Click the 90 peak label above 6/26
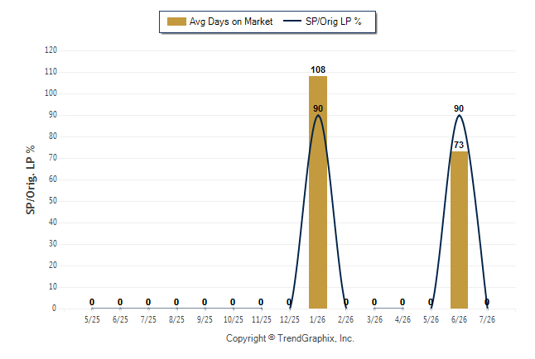 (x=459, y=108)
